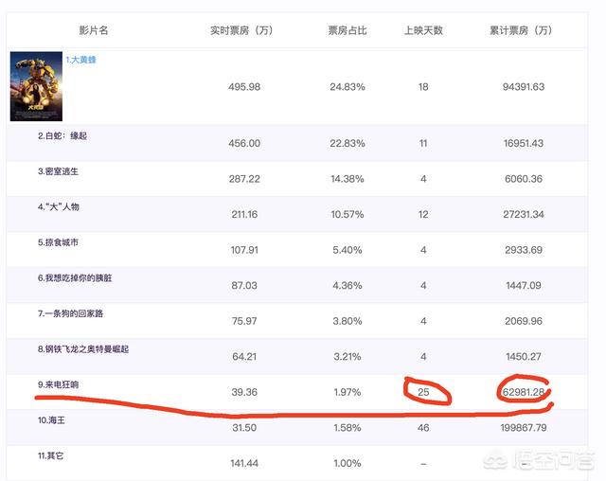Select the 31.50 real-time box office value
The height and width of the screenshot is (481, 606).
point(244,428)
